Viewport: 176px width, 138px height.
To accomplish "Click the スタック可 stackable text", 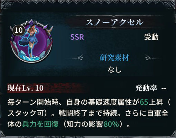I will (x=26, y=113).
